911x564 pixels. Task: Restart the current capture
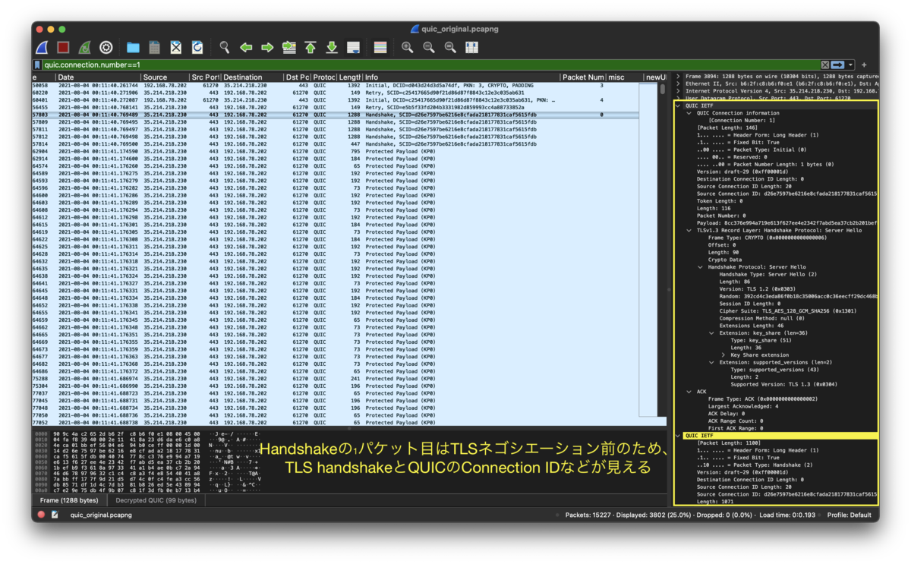(x=84, y=47)
